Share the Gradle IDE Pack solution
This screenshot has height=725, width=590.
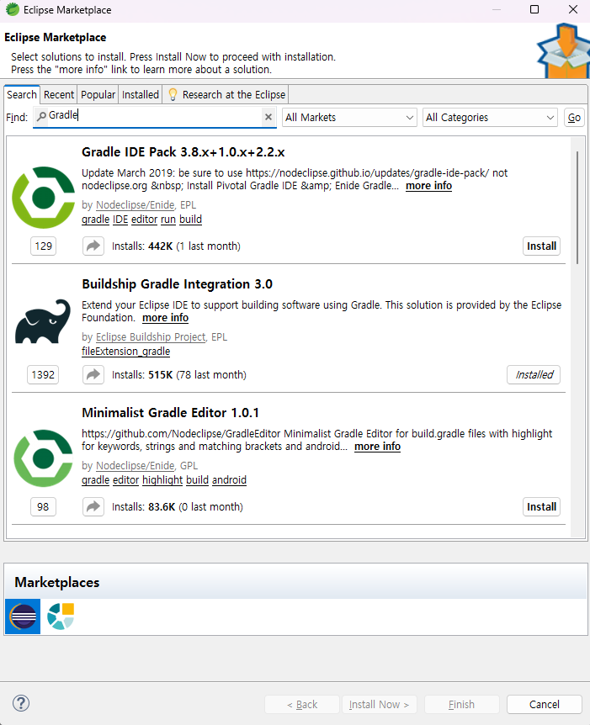tap(93, 246)
